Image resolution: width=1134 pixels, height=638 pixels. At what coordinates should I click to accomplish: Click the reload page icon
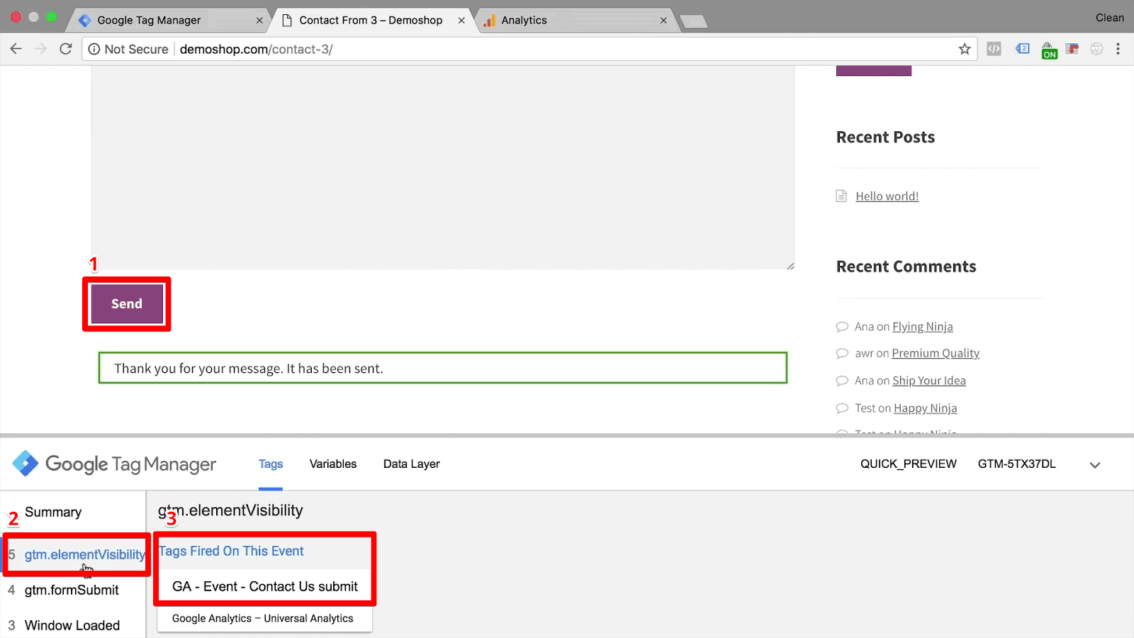65,49
